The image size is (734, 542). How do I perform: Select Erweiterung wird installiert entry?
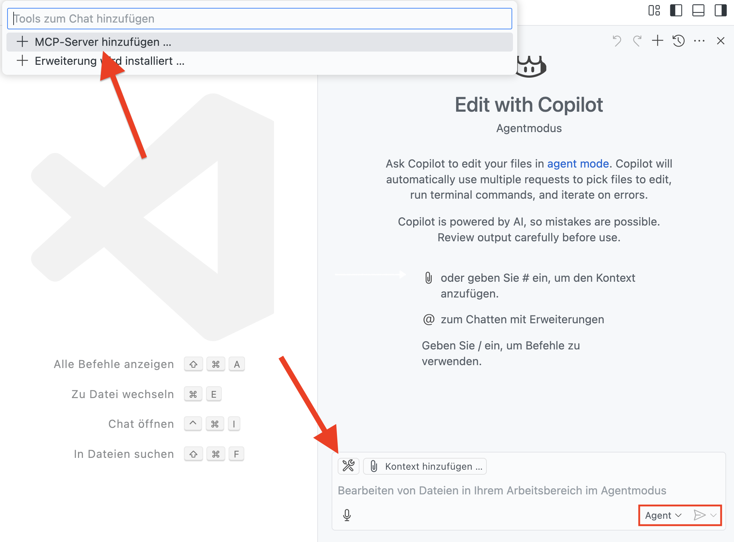tap(260, 61)
